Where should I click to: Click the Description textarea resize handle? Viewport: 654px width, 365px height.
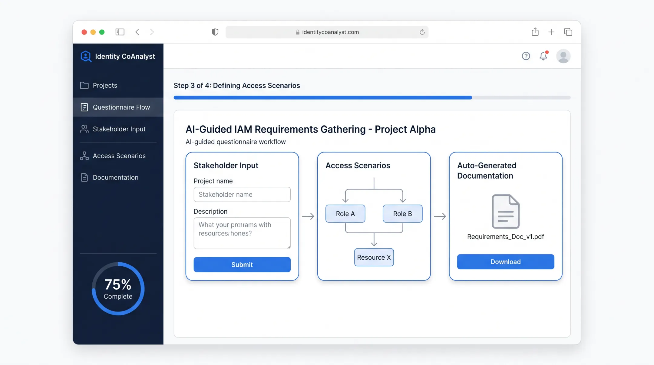pos(289,247)
